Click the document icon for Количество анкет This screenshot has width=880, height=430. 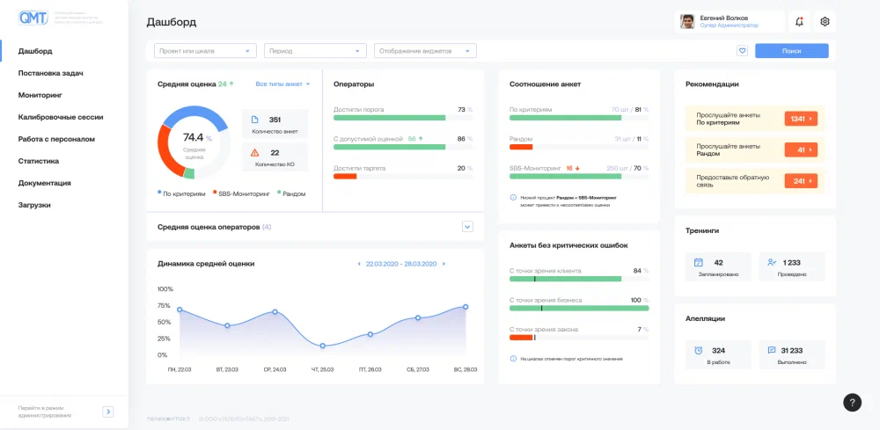(253, 120)
